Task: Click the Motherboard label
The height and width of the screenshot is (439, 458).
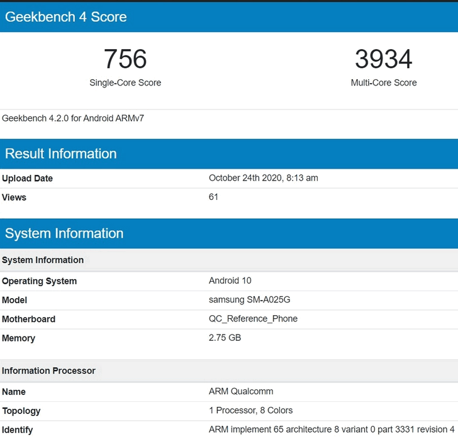Action: point(28,319)
